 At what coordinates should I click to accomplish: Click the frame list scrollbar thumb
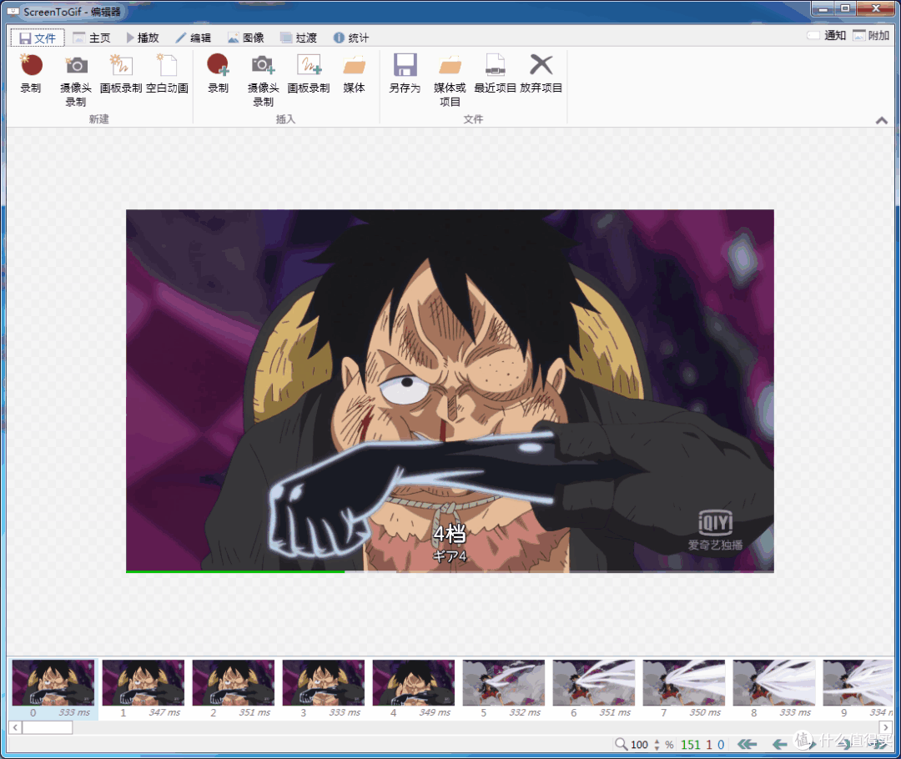click(47, 727)
